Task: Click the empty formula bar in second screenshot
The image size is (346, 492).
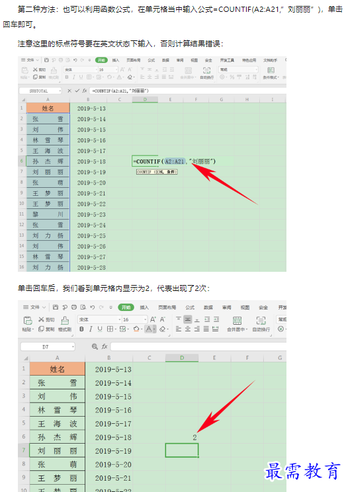Action: (198, 347)
